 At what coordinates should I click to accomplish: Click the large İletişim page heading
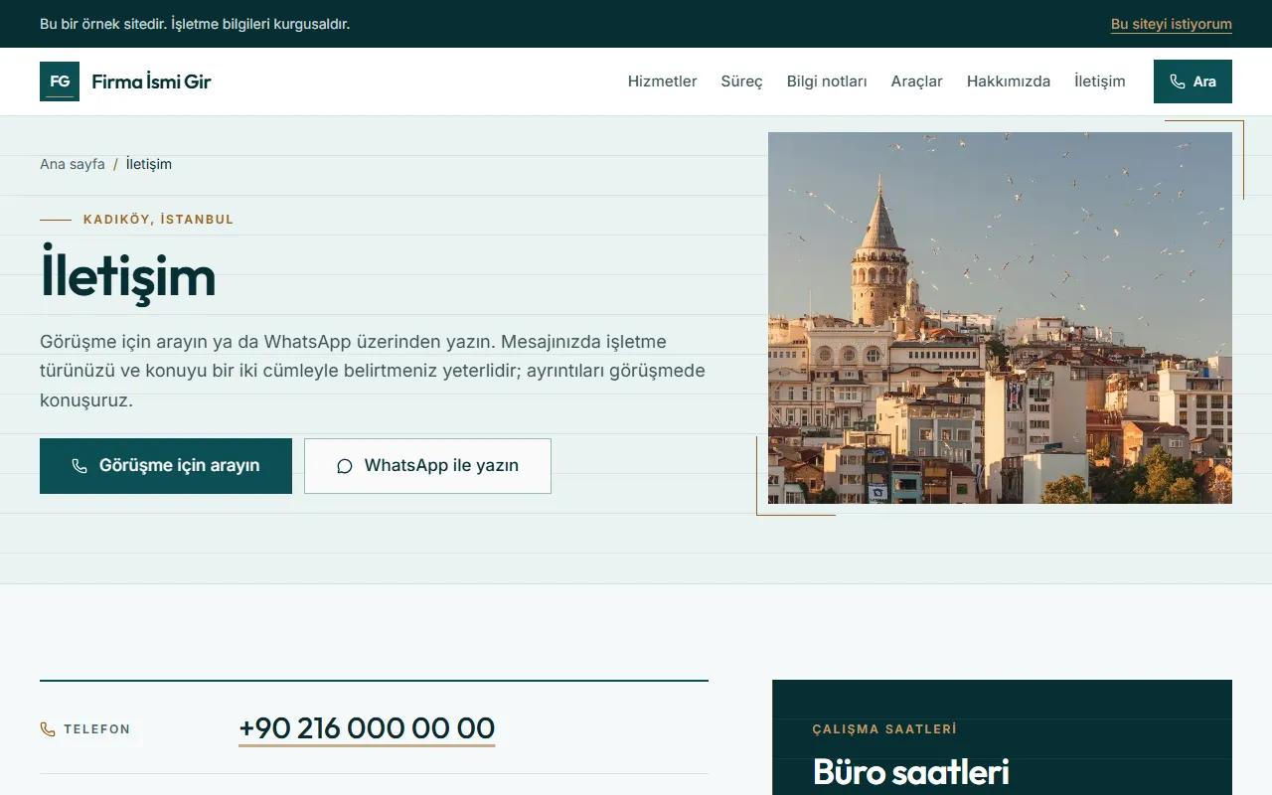click(x=128, y=276)
